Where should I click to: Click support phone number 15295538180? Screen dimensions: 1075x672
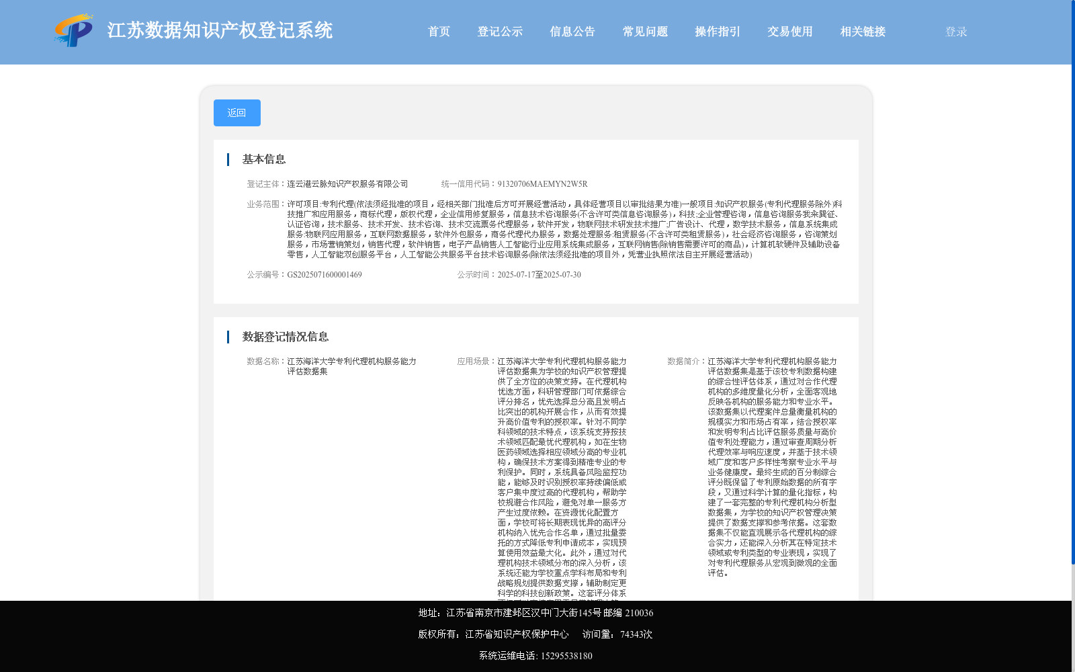566,656
